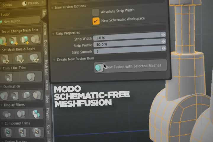
Task: Open the Duplicate vertical tab
Action: 46,47
